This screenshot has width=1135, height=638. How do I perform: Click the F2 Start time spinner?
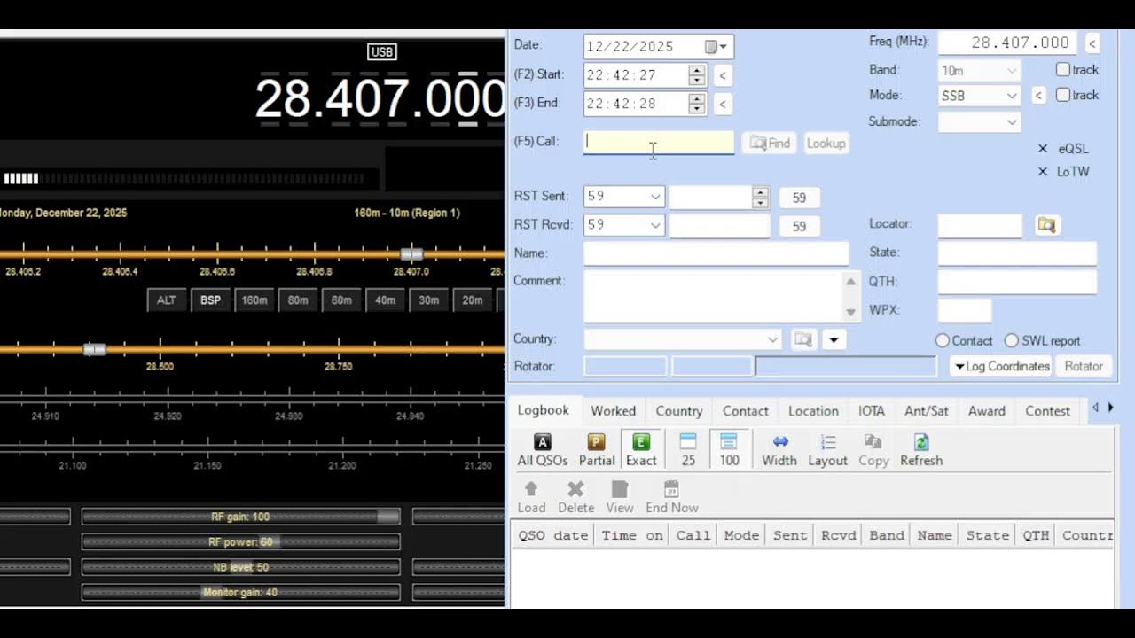[x=697, y=75]
